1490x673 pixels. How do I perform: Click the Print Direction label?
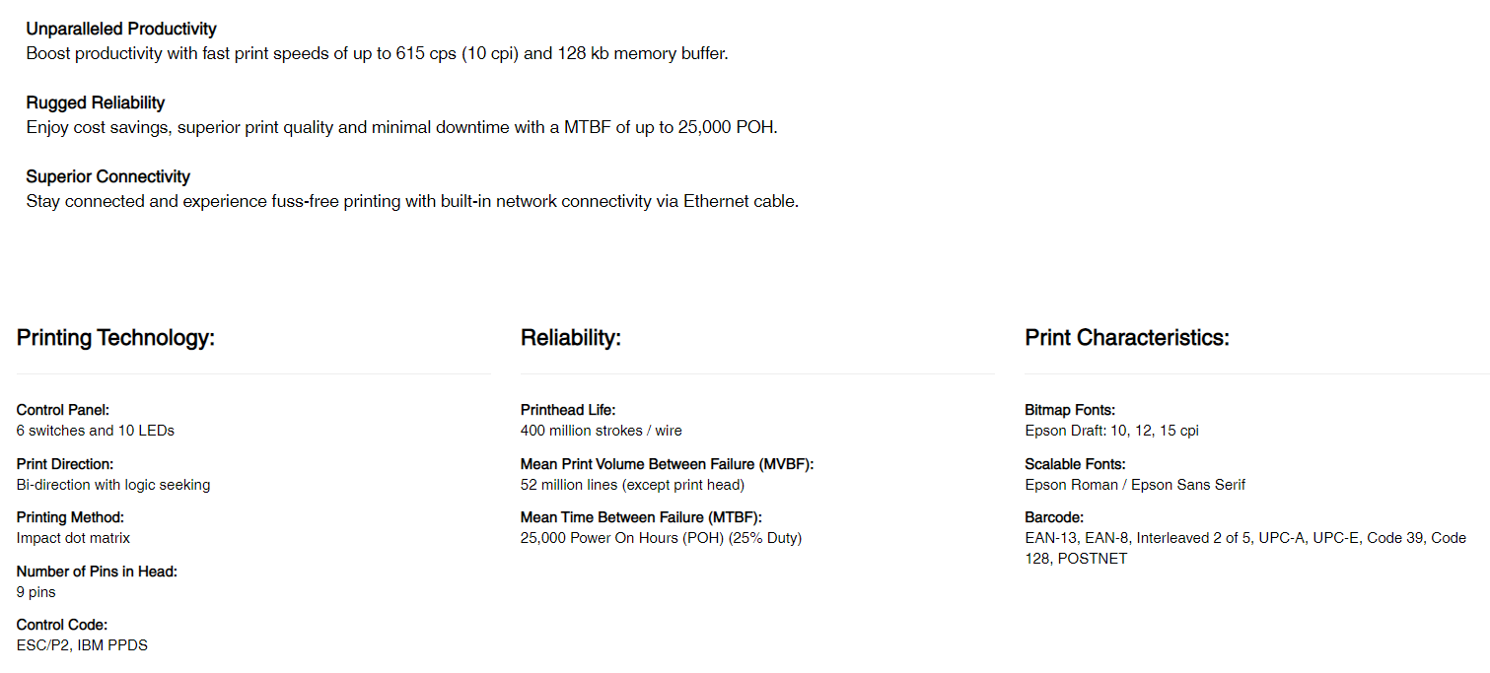(x=65, y=464)
